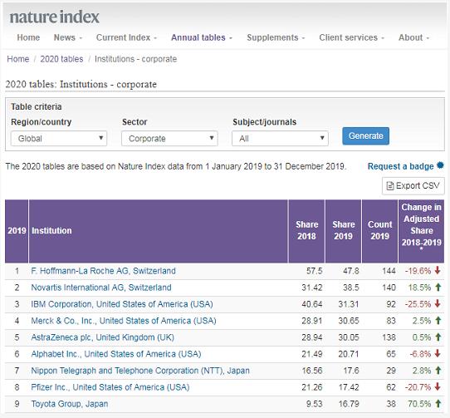Open Nippon Telegraph and Telephone Corporation link
This screenshot has height=418, width=450.
(140, 371)
